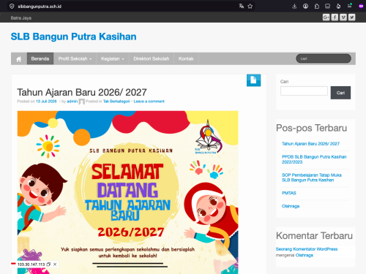Image resolution: width=366 pixels, height=274 pixels.
Task: Open the browser application menu icon
Action: (350, 6)
